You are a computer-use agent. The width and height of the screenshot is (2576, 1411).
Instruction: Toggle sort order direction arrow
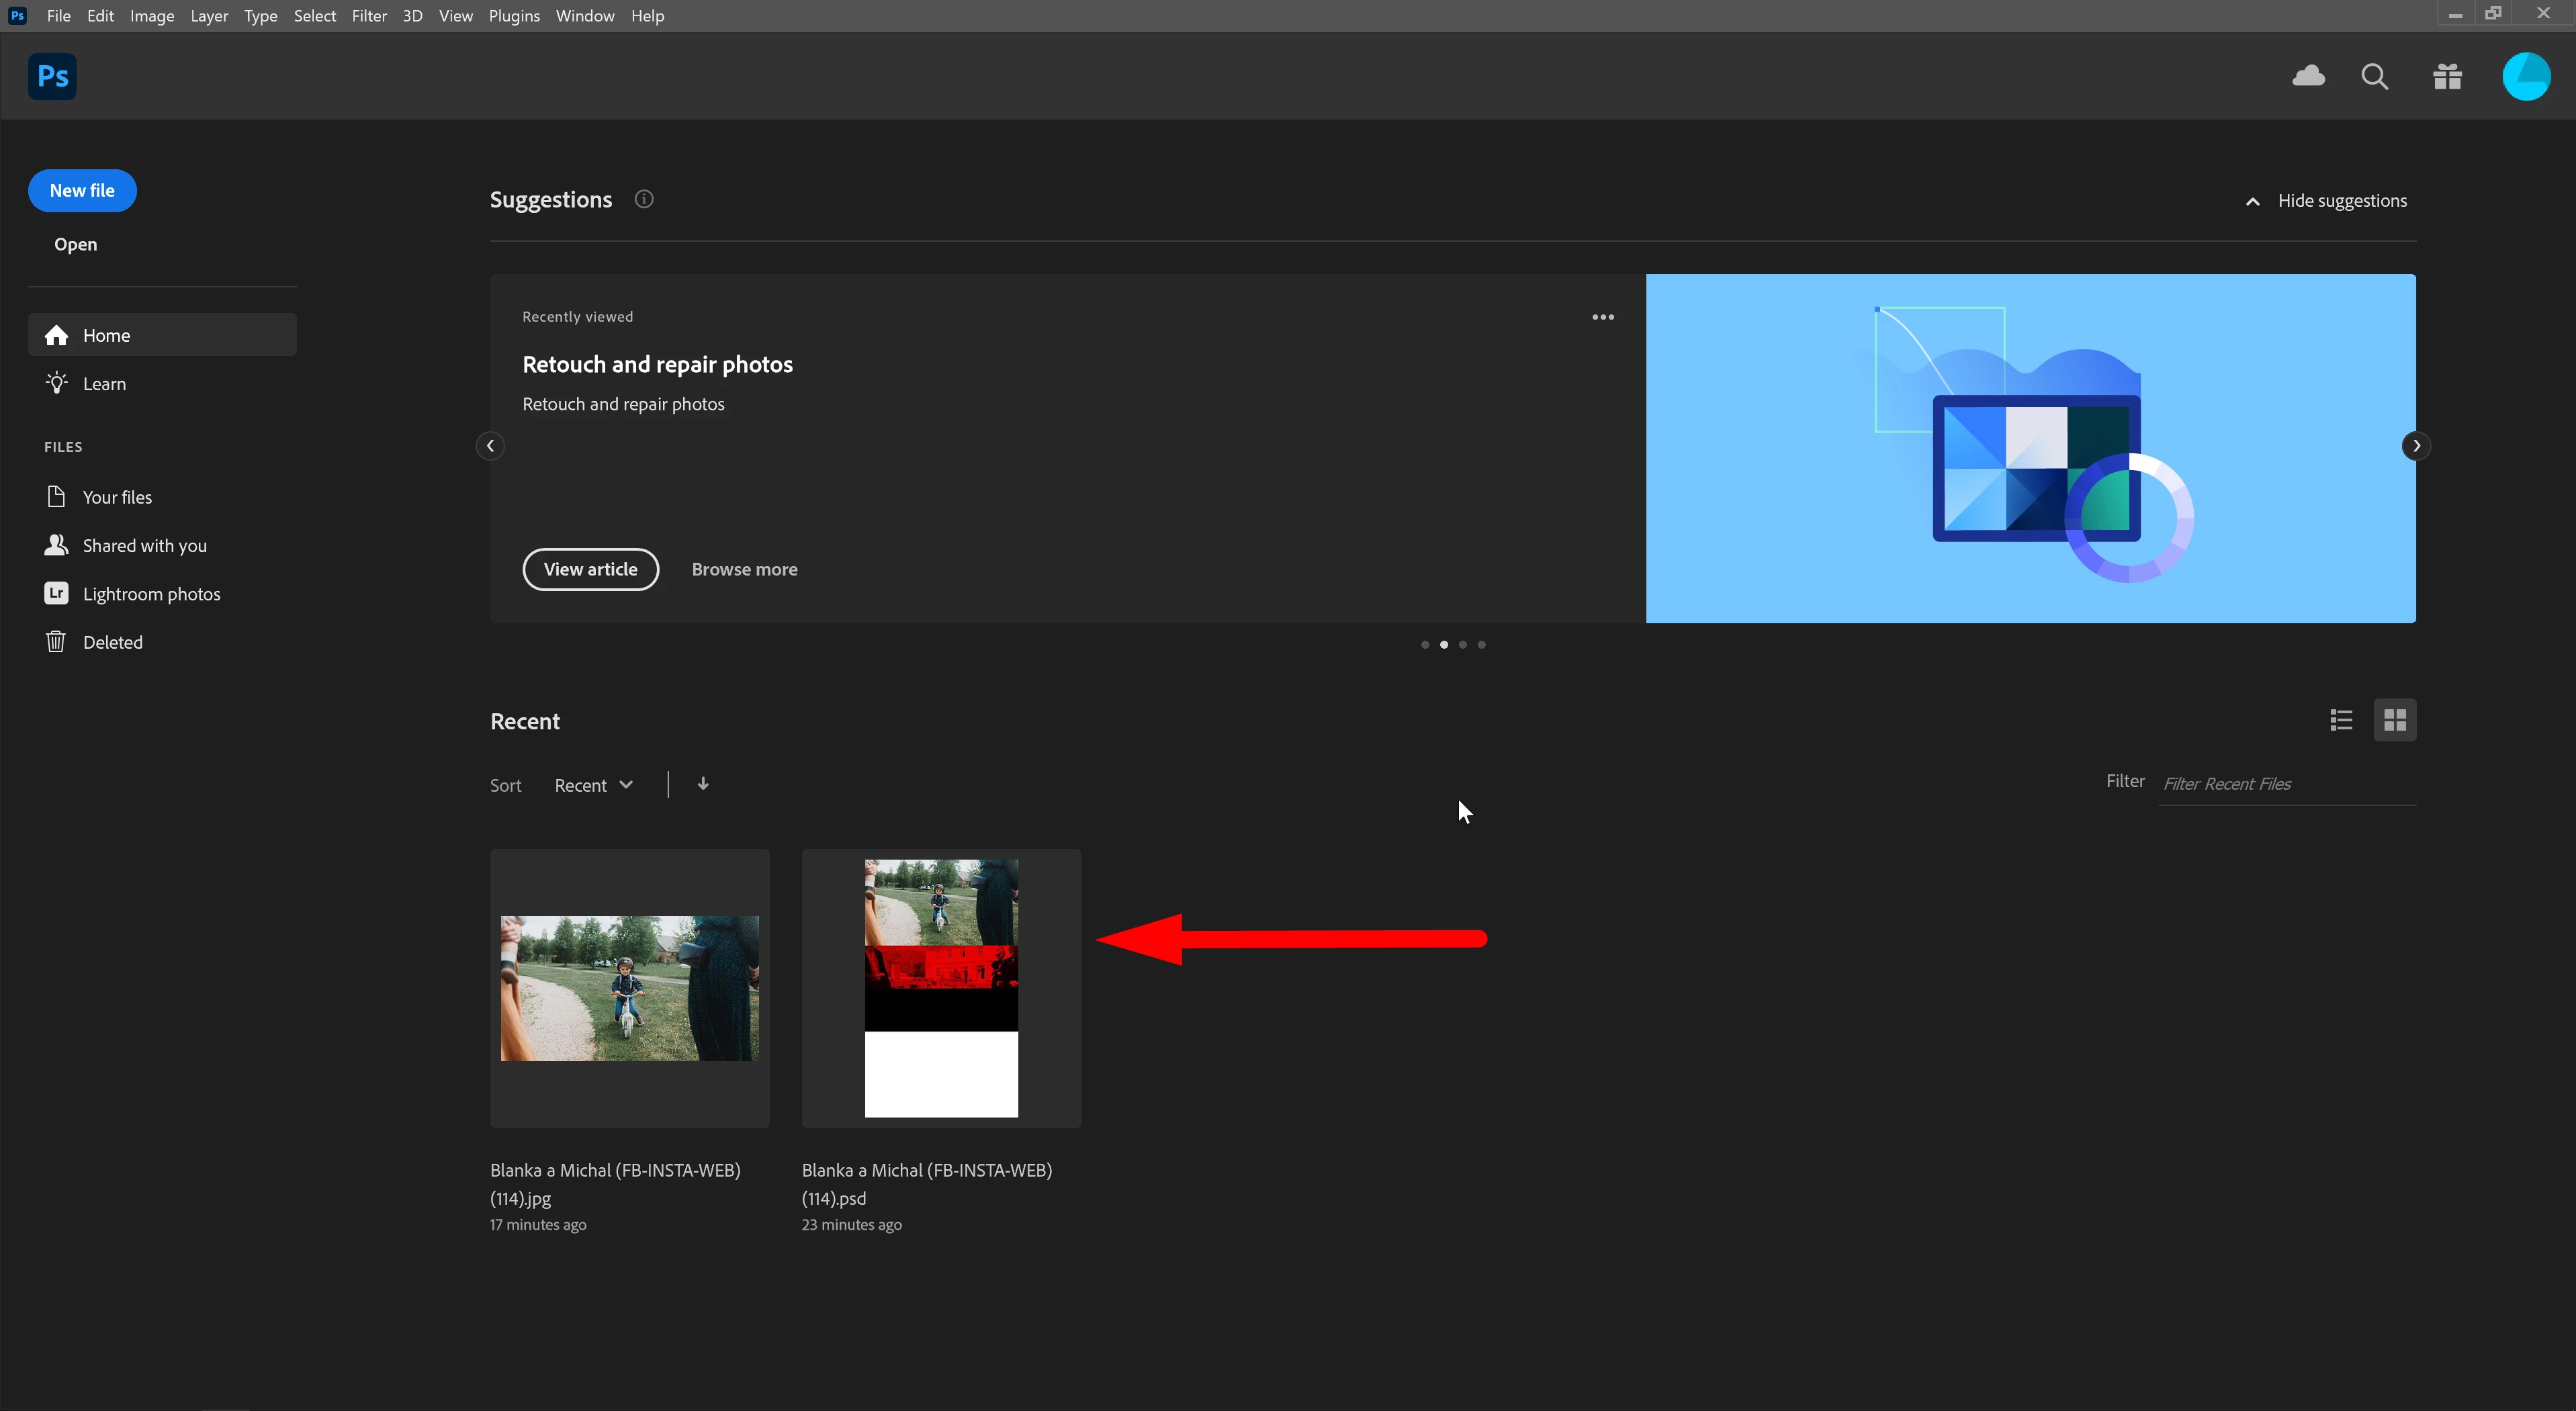703,784
